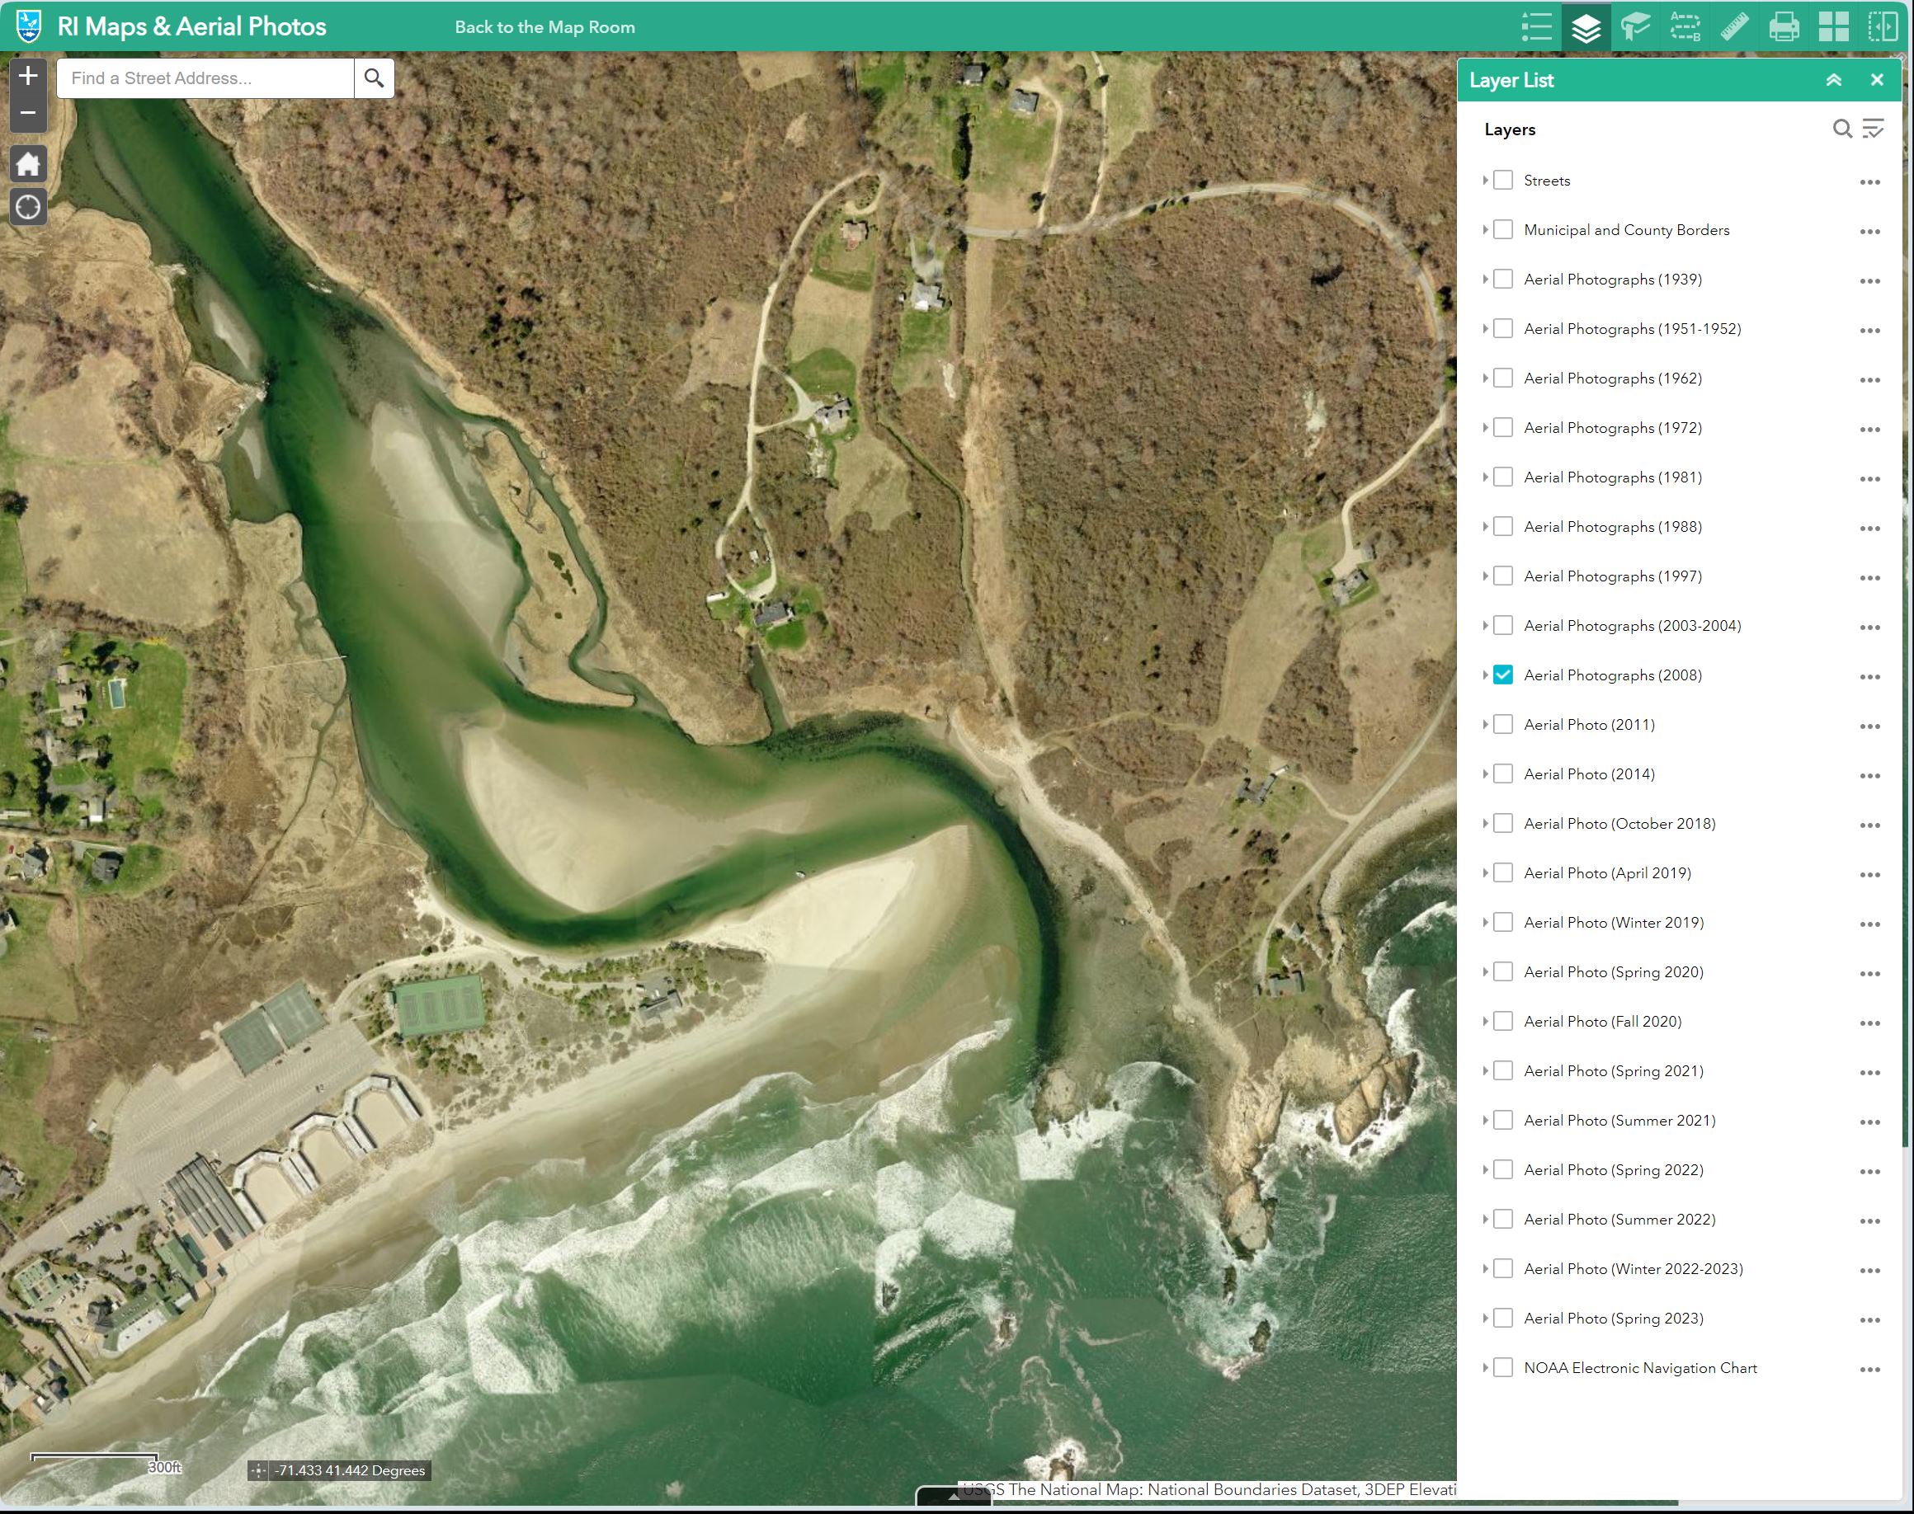Open the Legend widget icon
The height and width of the screenshot is (1514, 1914).
tap(1536, 26)
